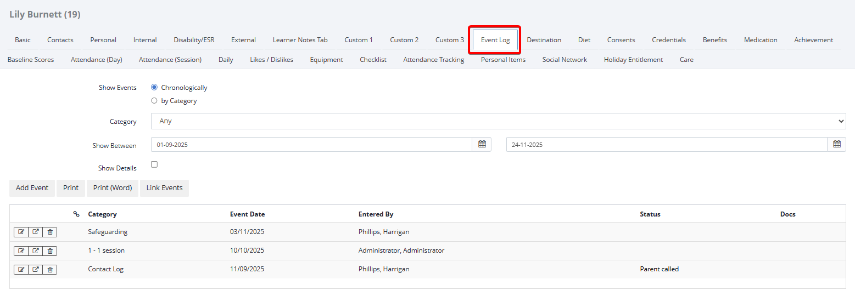
Task: Select by Category radio option
Action: (x=154, y=101)
